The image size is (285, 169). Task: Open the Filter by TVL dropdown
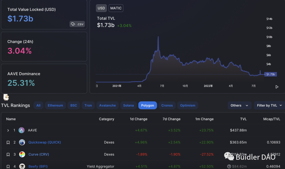point(269,105)
